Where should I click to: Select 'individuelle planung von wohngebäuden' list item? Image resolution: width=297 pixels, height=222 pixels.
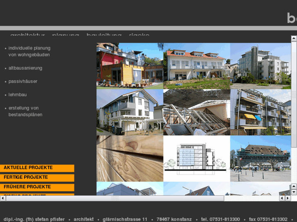tap(29, 51)
